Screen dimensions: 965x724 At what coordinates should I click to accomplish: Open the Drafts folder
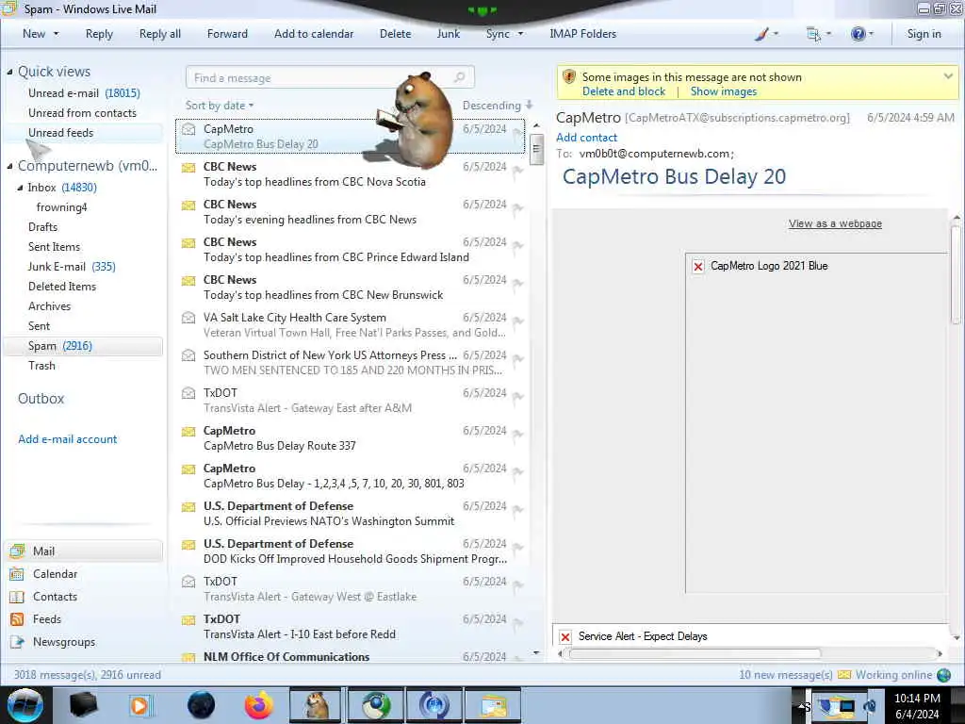tap(42, 227)
